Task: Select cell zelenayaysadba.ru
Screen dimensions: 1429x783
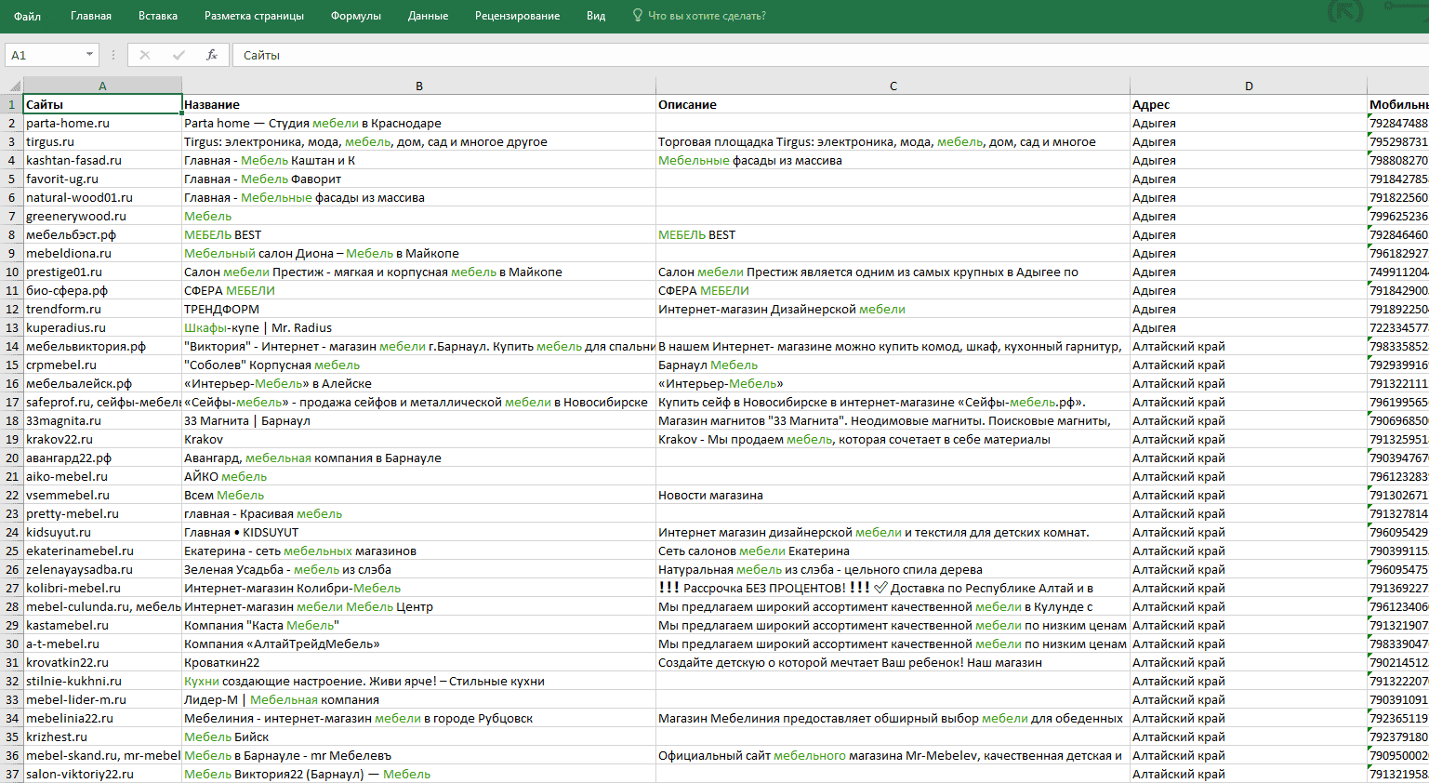Action: coord(102,569)
